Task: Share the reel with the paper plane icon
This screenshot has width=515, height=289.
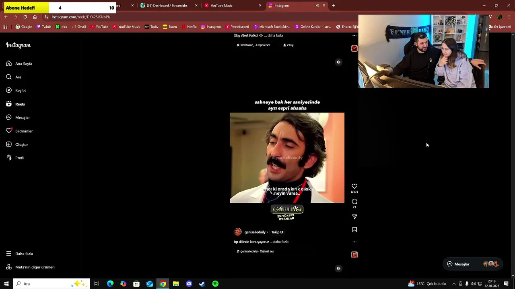Action: 354,217
